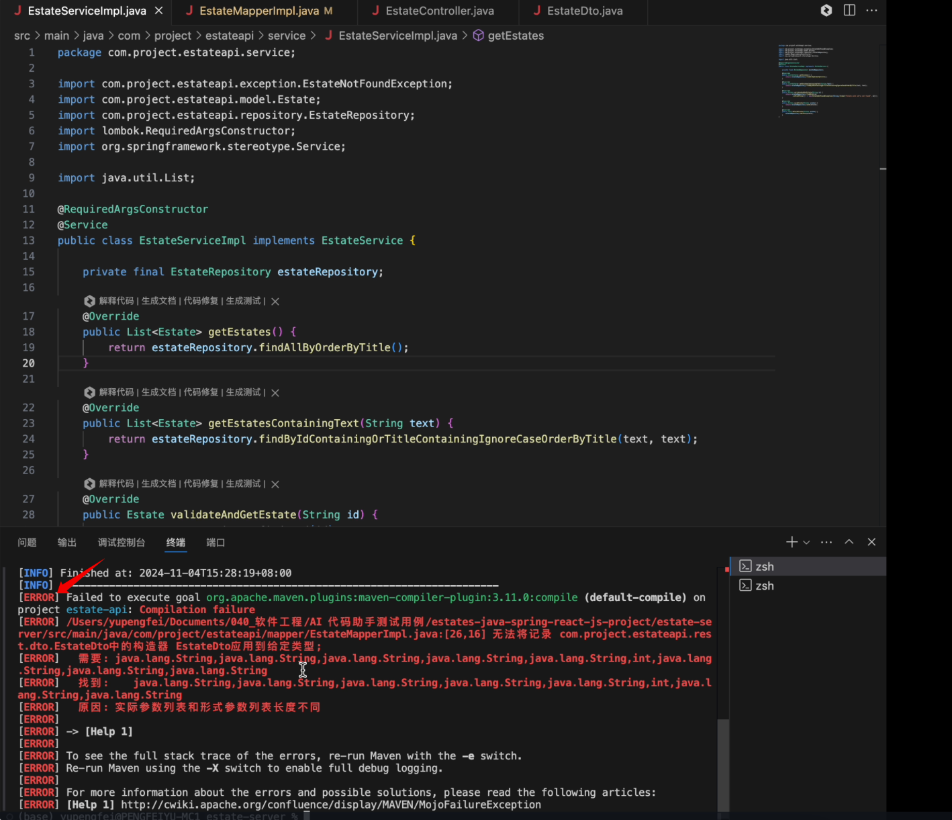This screenshot has width=952, height=820.
Task: Click 解释代码 above the getEstates method
Action: [x=116, y=301]
